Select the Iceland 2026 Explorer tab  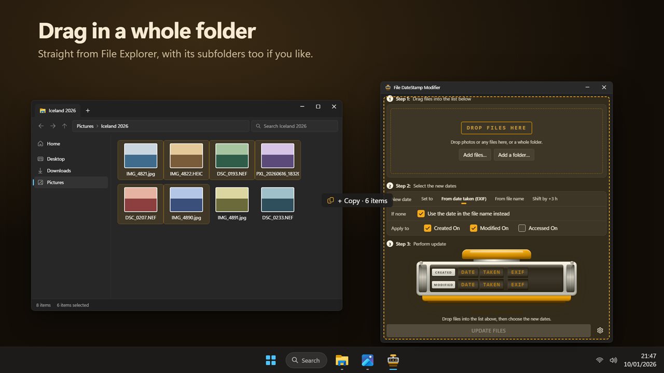tap(58, 110)
